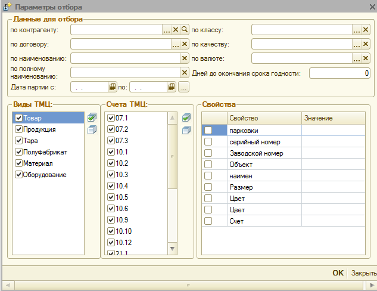Uncheck all items in Виды ТМЦ list
The width and height of the screenshot is (377, 291).
pos(91,130)
